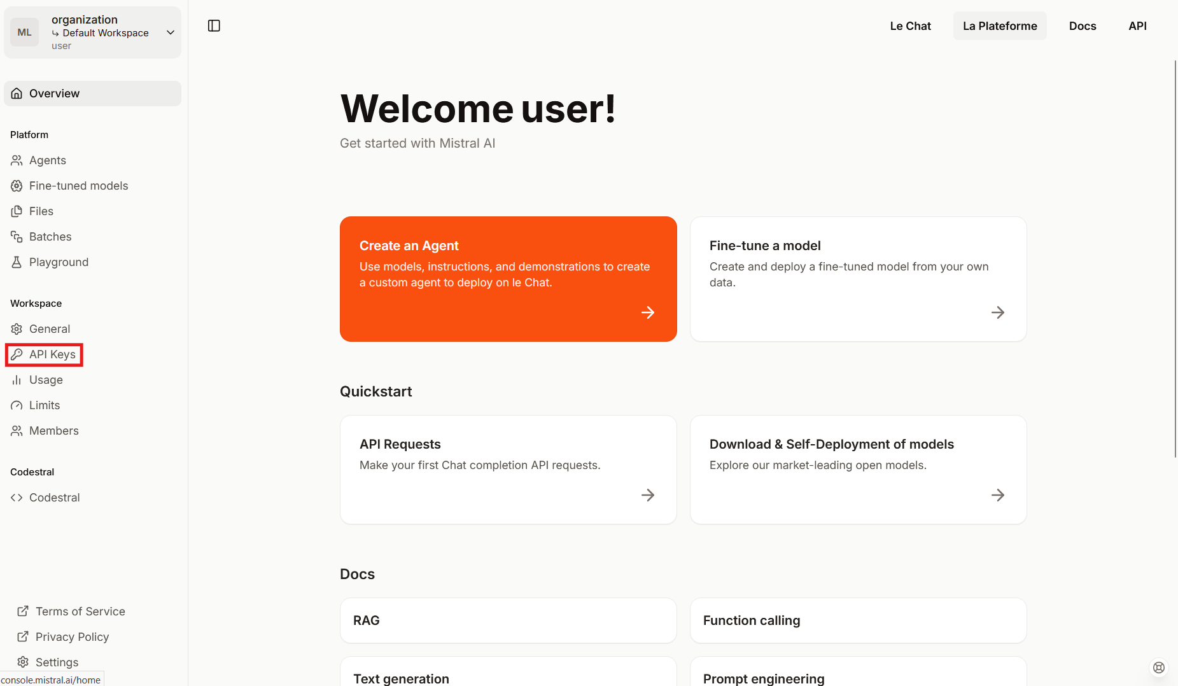Viewport: 1178px width, 686px height.
Task: Click the Terms of Service external-link icon
Action: pyautogui.click(x=23, y=612)
